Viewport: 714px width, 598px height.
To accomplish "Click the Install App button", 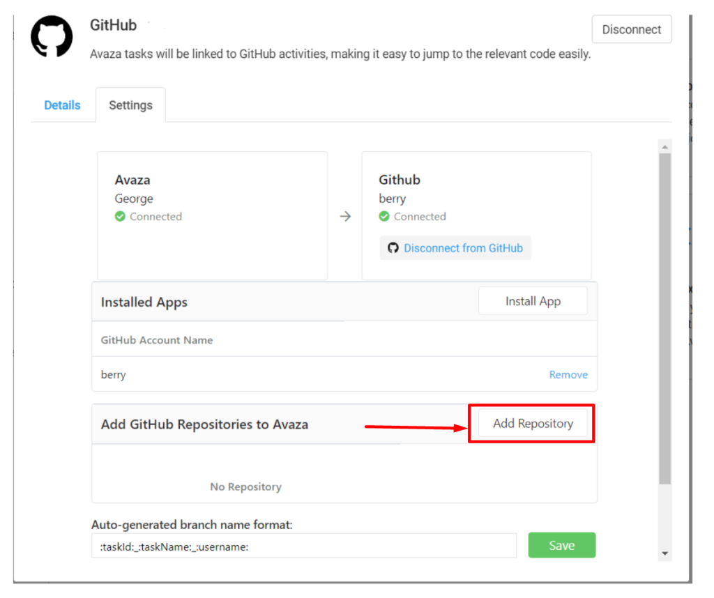I will (x=533, y=301).
